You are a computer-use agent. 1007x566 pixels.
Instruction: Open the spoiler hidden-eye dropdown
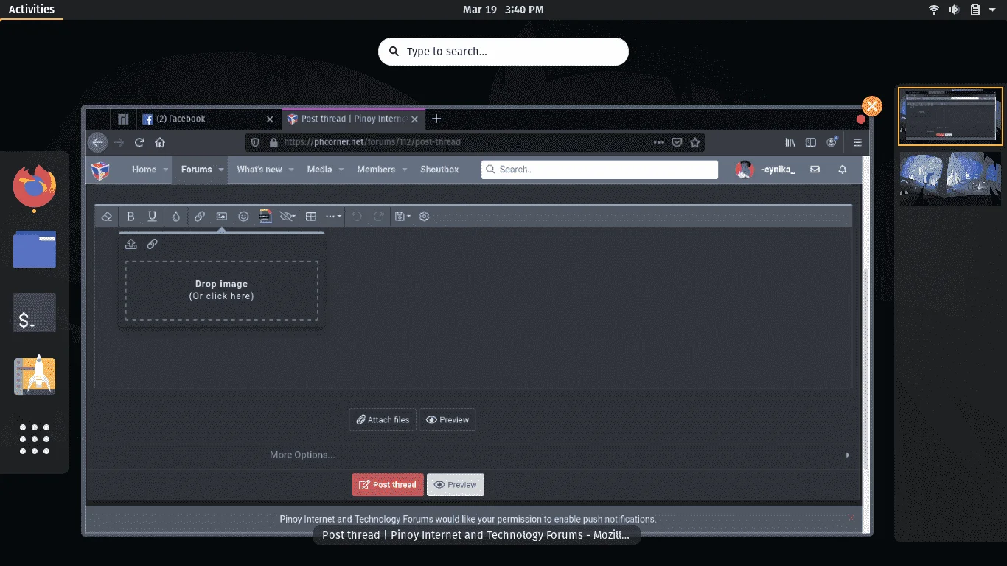288,217
